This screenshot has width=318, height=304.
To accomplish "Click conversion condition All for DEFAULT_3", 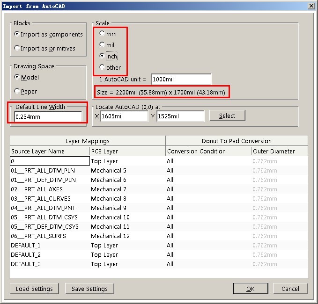I will pos(208,264).
